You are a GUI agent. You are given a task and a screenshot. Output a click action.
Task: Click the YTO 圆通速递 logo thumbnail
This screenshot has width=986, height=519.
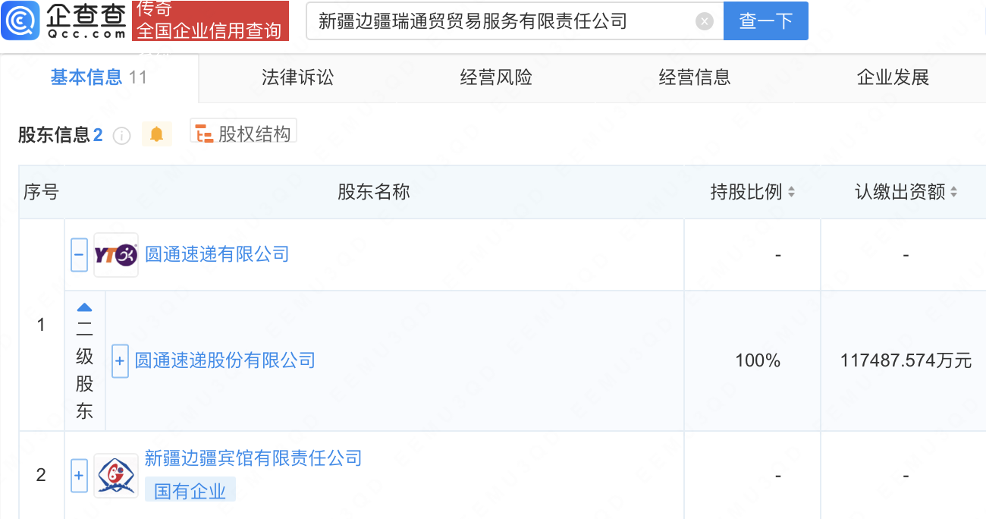coord(116,255)
